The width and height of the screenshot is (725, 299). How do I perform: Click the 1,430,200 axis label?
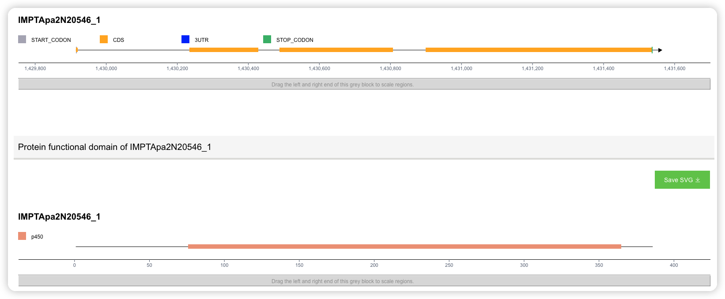[x=177, y=68]
